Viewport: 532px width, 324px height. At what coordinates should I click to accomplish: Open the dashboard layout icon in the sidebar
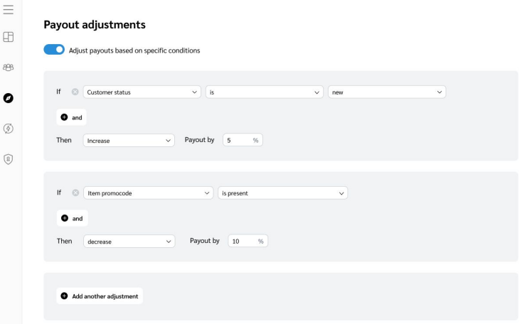click(9, 36)
